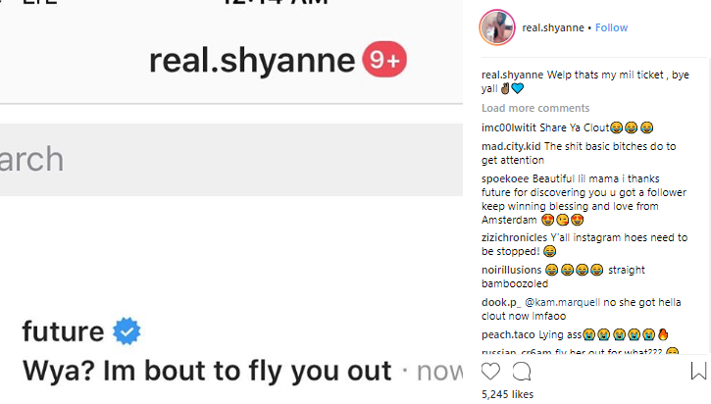
Task: Load more comments on the post
Action: coord(535,108)
